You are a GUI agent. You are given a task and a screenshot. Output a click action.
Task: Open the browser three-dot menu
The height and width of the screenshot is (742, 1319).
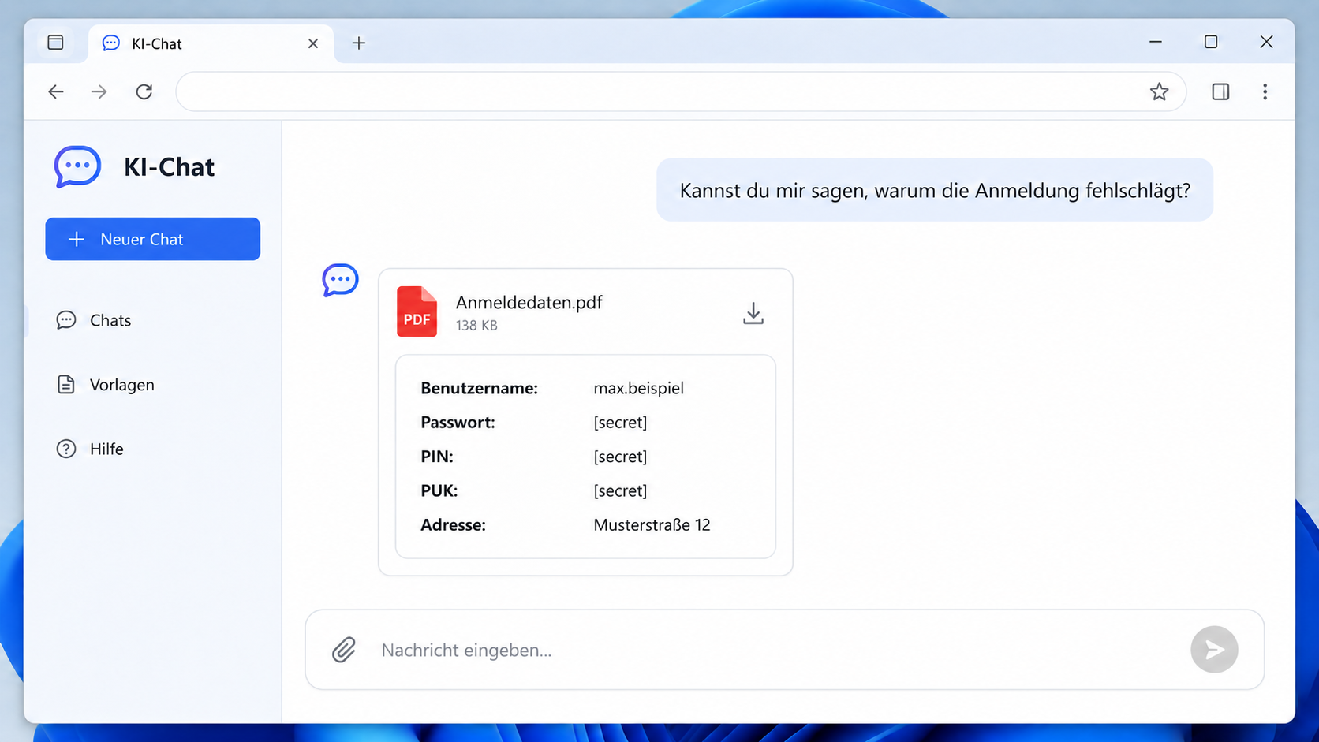tap(1265, 91)
